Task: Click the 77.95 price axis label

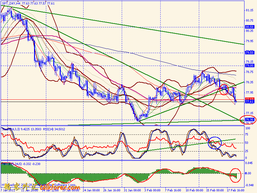Action: (x=250, y=93)
